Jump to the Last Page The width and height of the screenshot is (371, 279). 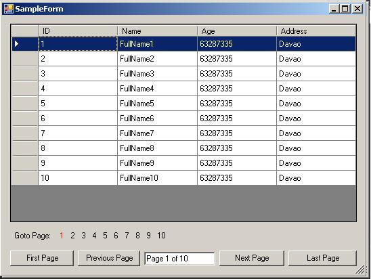[323, 258]
